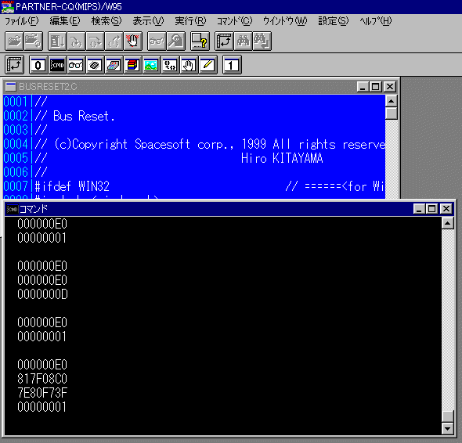The height and width of the screenshot is (443, 462).
Task: Open the ヘルプ(H) menu
Action: coord(375,21)
